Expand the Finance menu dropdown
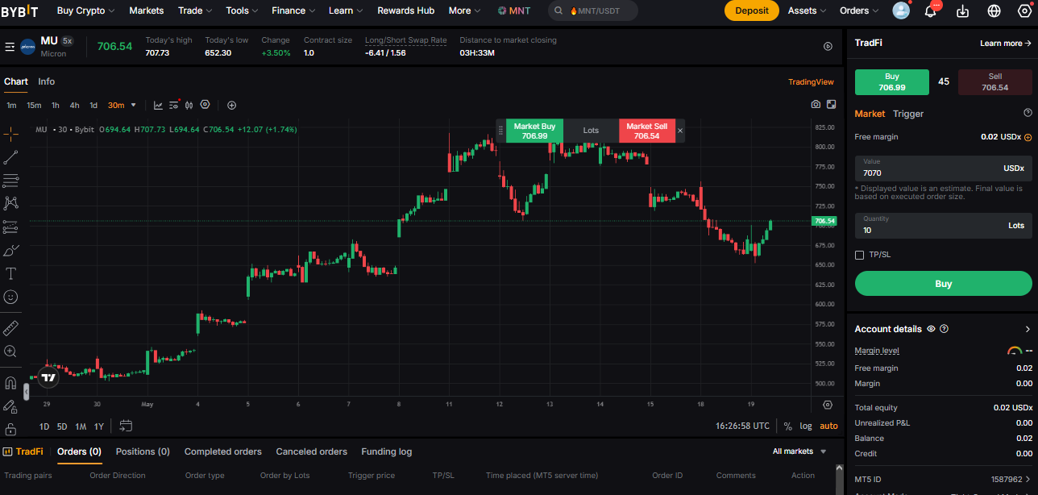Viewport: 1038px width, 495px height. pyautogui.click(x=294, y=10)
